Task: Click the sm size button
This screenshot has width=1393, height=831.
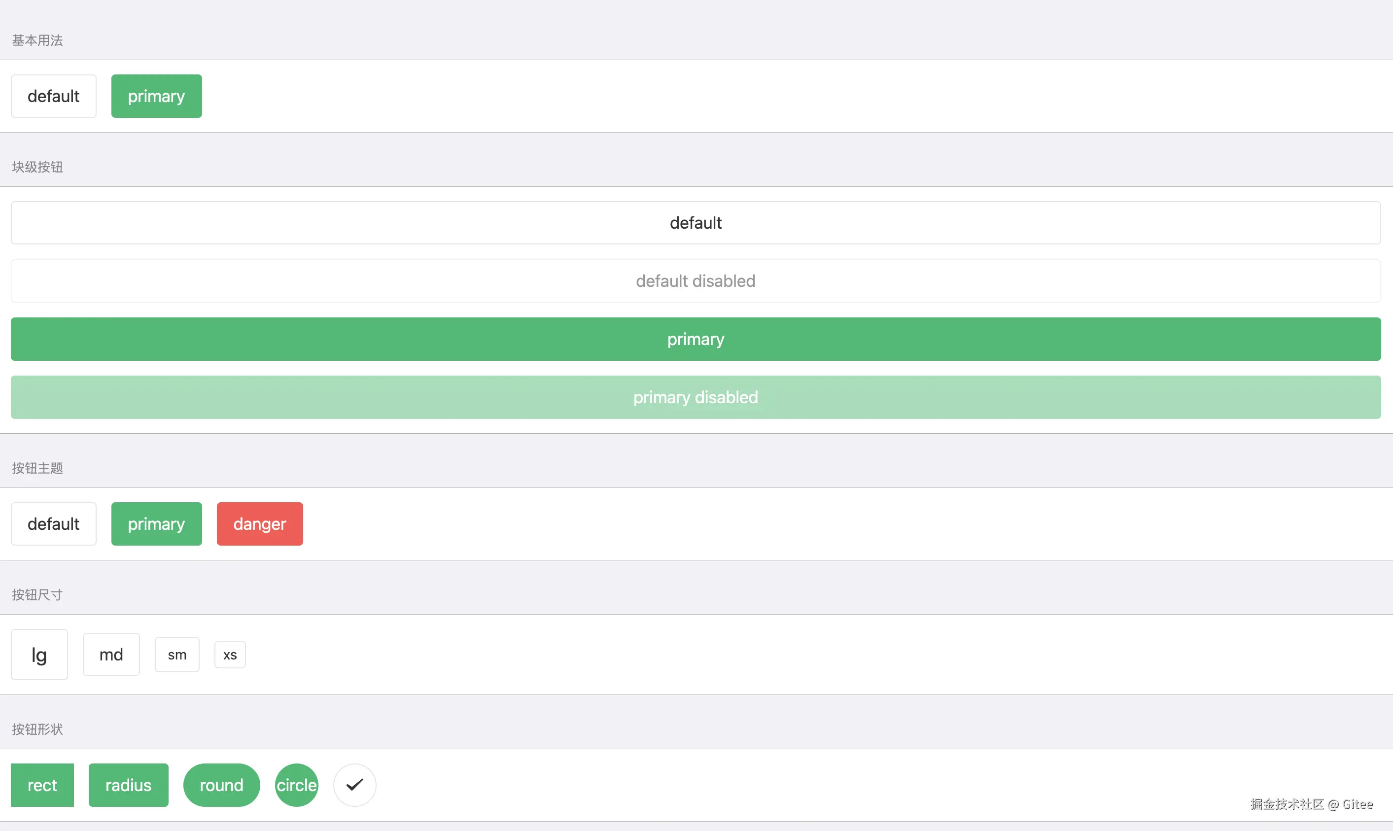Action: pos(177,654)
